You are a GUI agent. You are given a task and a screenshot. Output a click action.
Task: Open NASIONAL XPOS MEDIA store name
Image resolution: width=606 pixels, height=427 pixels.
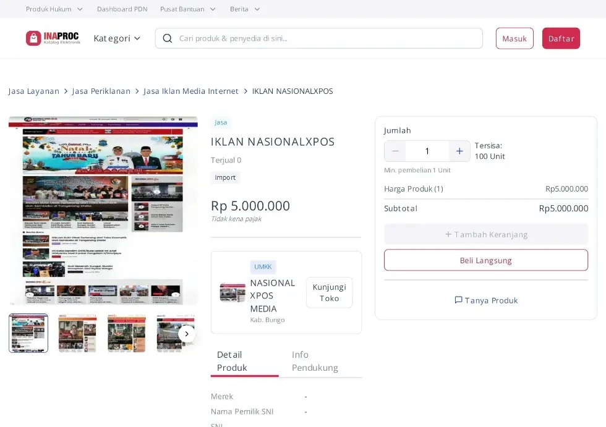click(273, 296)
